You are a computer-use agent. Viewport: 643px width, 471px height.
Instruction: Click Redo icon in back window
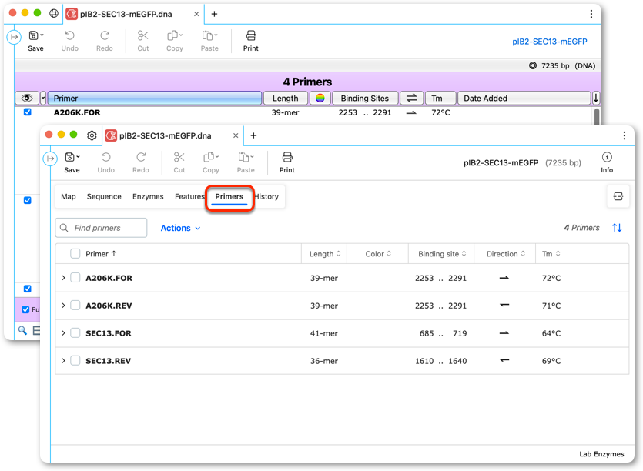[105, 35]
